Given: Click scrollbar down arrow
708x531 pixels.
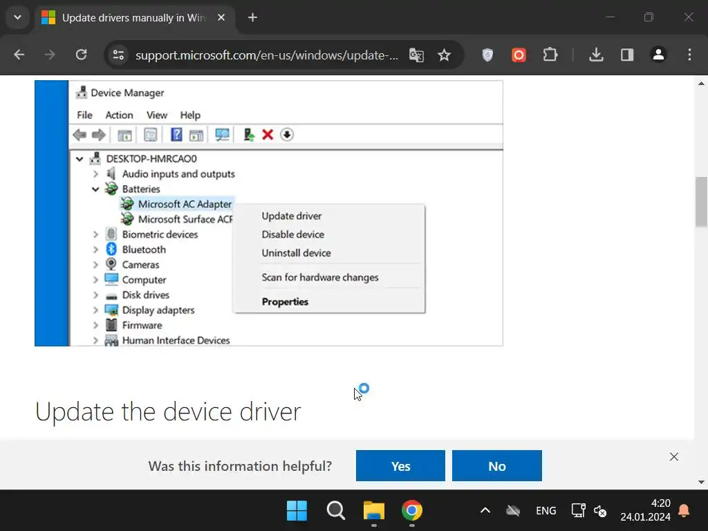Looking at the screenshot, I should (701, 482).
